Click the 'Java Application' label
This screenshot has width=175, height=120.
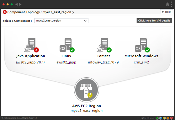coord(30,56)
